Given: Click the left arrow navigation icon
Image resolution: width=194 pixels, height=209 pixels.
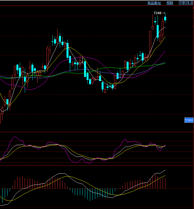Looking at the screenshot, I should point(181,3).
